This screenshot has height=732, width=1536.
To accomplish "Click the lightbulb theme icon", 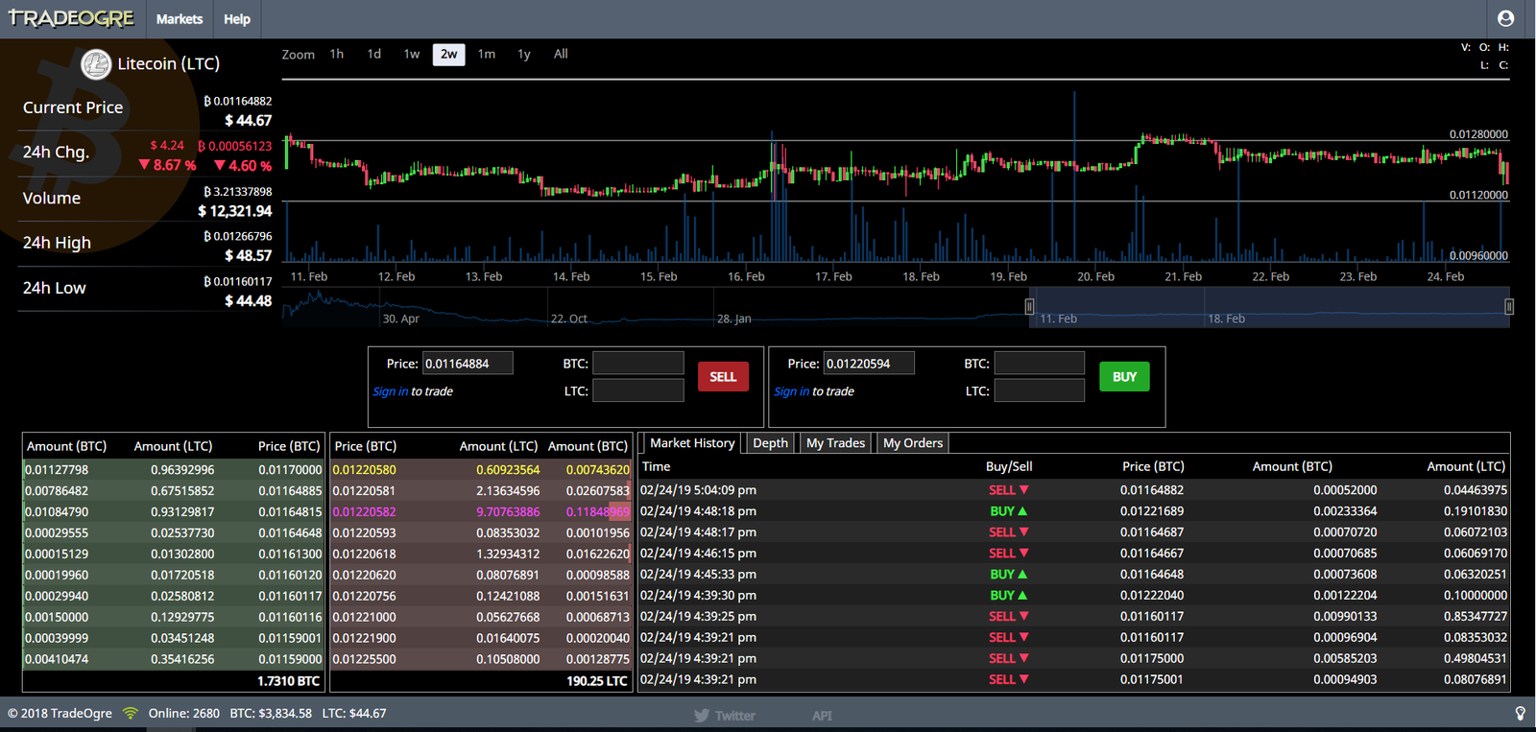I will tap(1520, 713).
